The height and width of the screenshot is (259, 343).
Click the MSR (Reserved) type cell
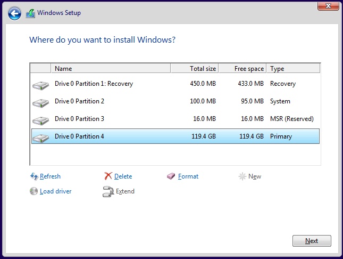click(292, 119)
